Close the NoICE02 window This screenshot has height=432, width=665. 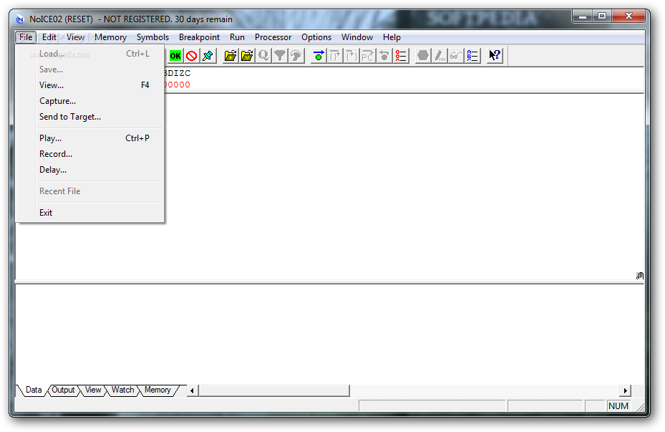click(628, 16)
